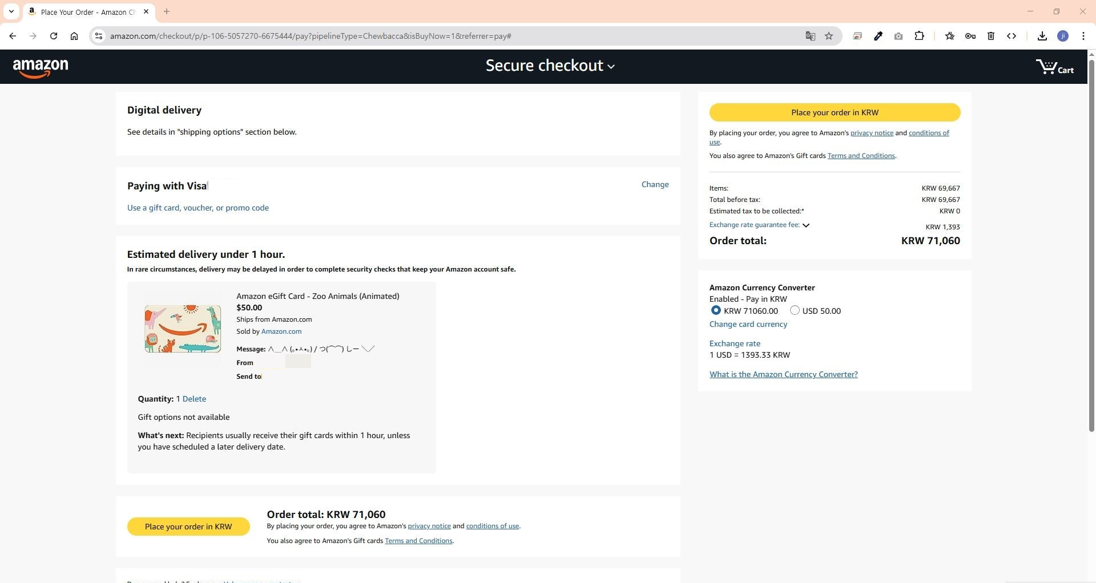Click the trash can extension icon
Image resolution: width=1096 pixels, height=583 pixels.
tap(991, 36)
